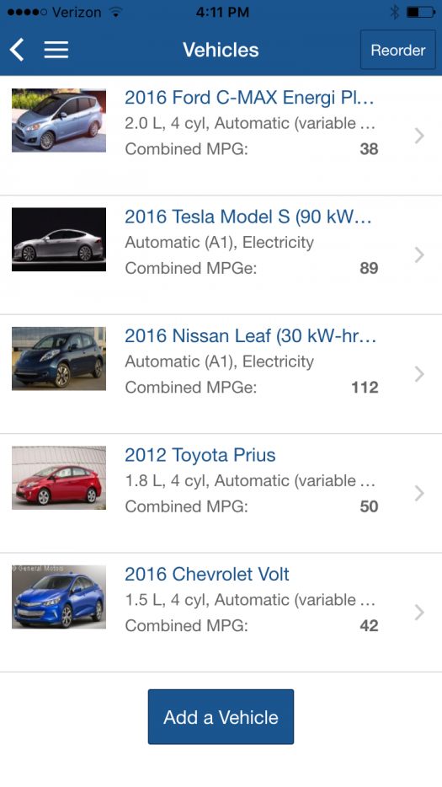This screenshot has height=787, width=442.
Task: Tap the Bluetooth status icon
Action: pos(395,12)
